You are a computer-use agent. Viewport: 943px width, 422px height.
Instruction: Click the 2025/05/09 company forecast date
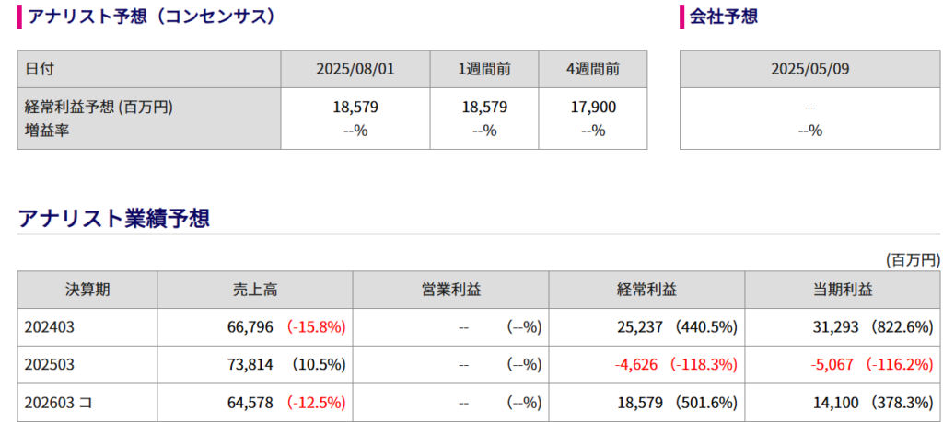(809, 69)
